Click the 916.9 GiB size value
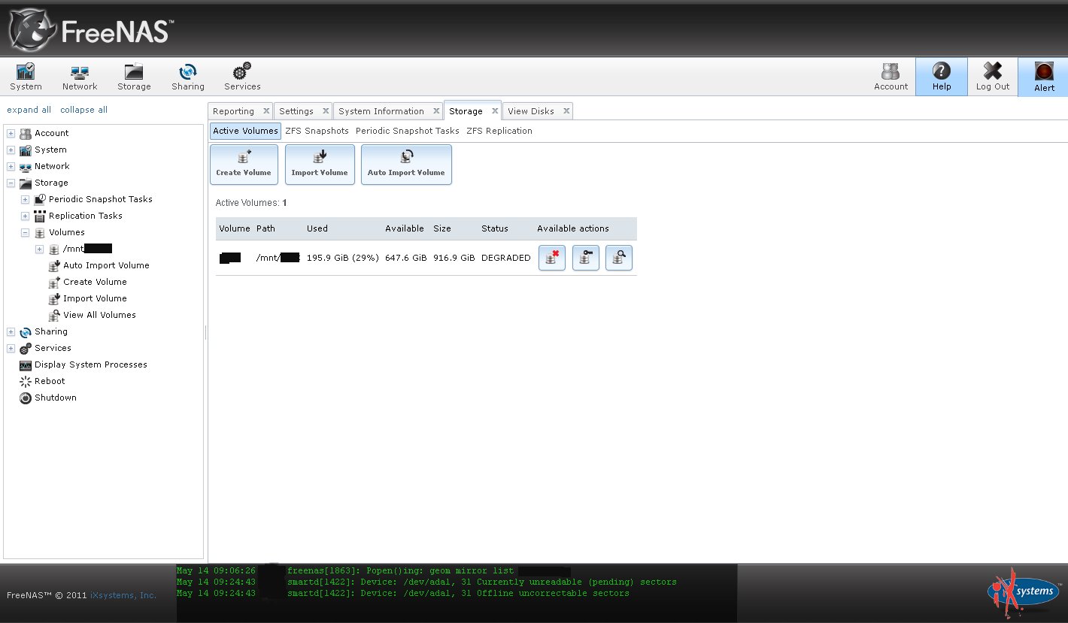 coord(454,258)
